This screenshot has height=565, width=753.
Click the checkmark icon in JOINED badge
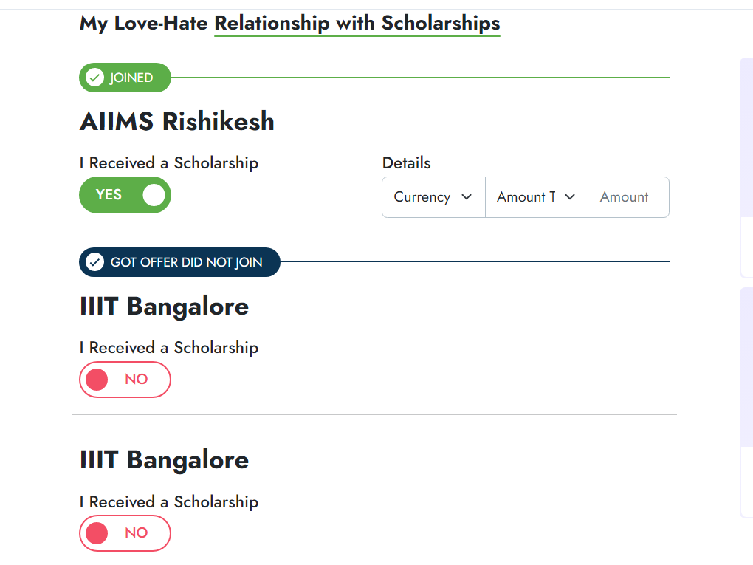point(94,78)
